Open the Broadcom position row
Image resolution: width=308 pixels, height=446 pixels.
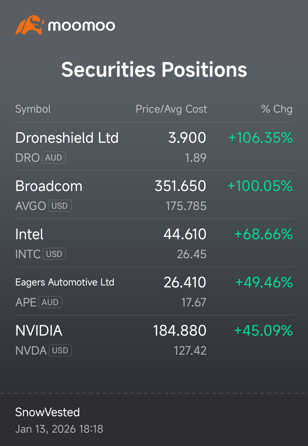[154, 195]
